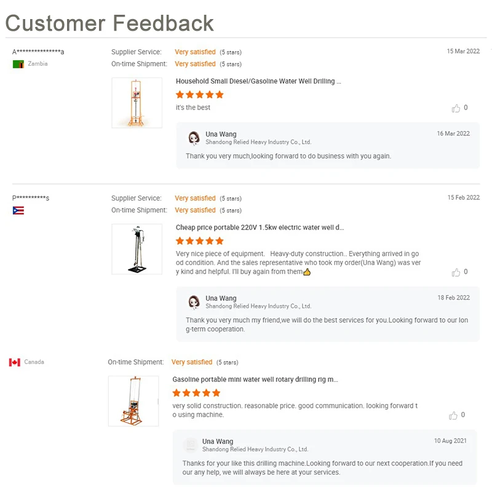Click thumbs-up on the Canada review
This screenshot has width=492, height=492.
(453, 416)
